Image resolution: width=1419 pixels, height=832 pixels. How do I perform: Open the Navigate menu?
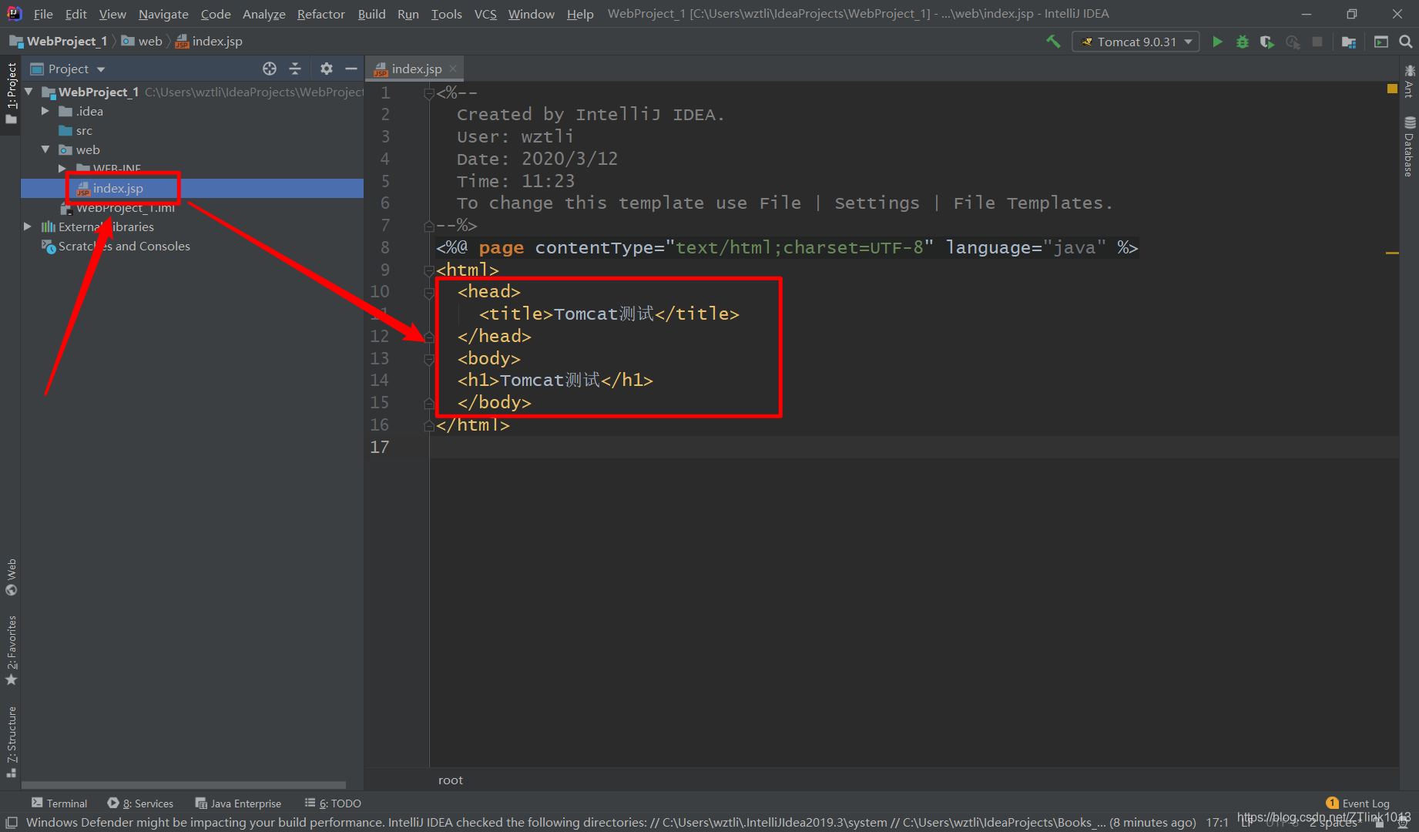pyautogui.click(x=163, y=14)
